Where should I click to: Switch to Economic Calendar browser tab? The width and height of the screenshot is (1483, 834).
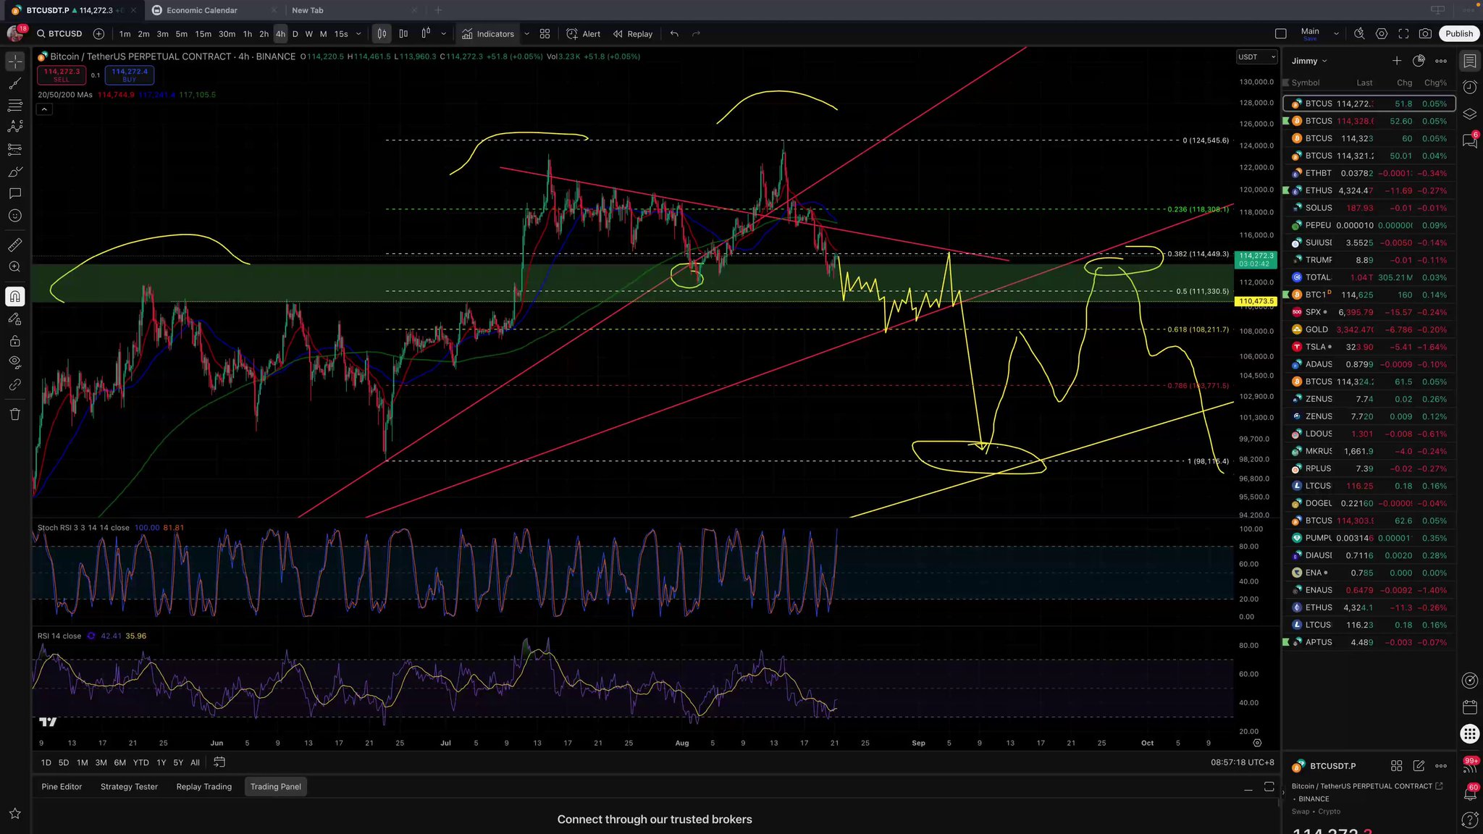214,10
